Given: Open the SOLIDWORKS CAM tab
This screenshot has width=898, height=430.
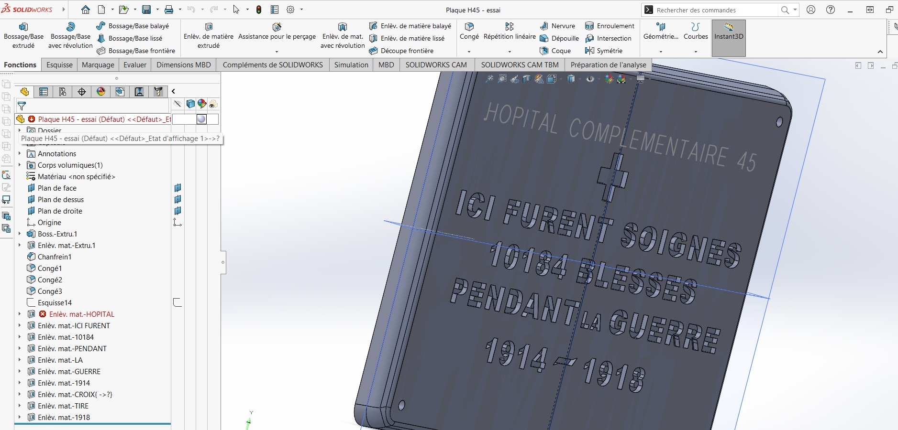Looking at the screenshot, I should point(436,65).
